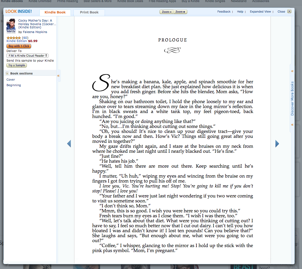Open the author link Faleena Hopkins
The image size is (302, 269).
[x=35, y=32]
